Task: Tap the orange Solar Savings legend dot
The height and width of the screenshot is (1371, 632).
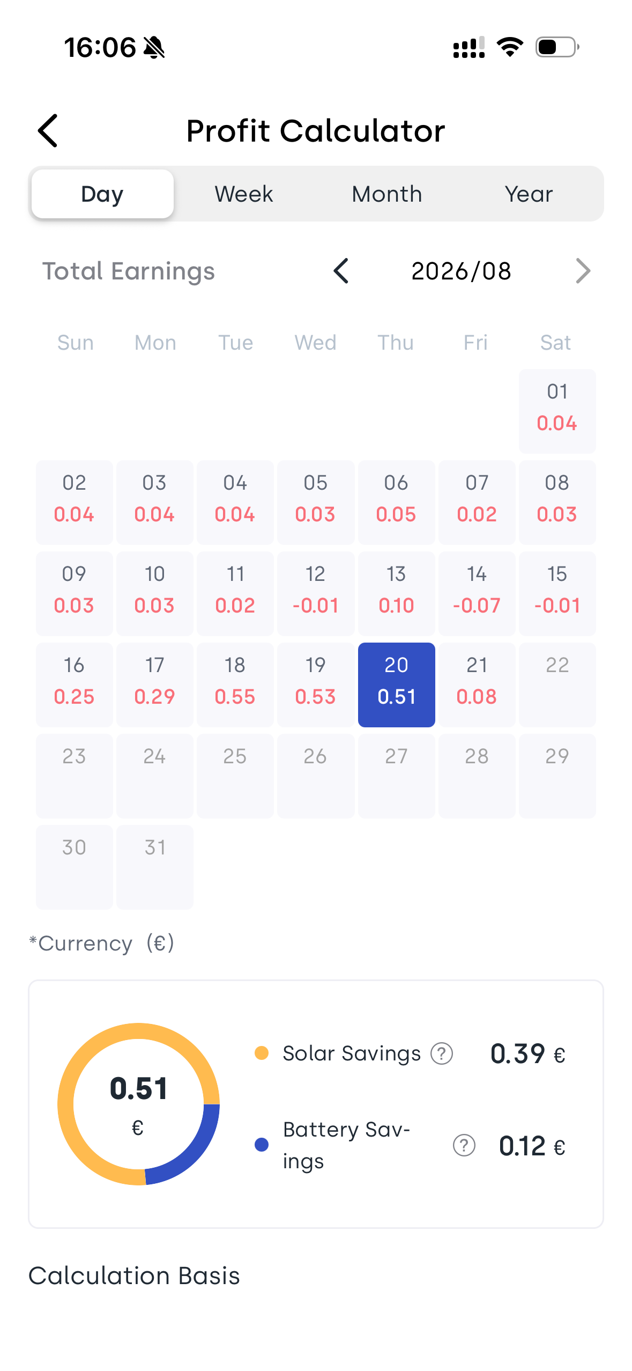Action: click(x=262, y=1053)
